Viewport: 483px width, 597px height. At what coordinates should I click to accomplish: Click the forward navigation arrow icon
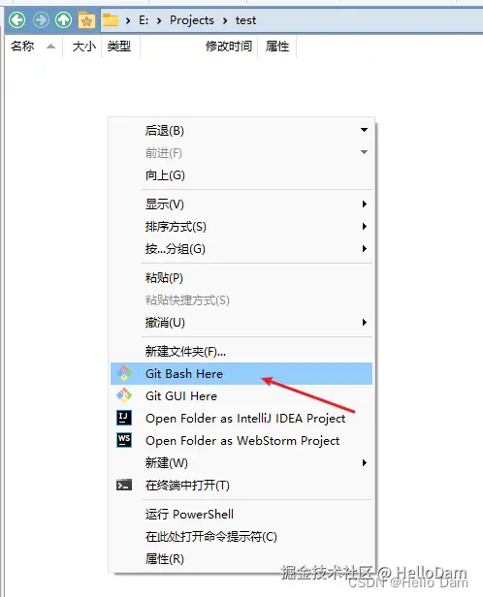41,19
